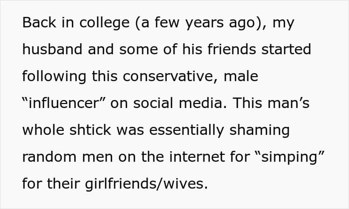Click on the word "social"
Image resolution: width=349 pixels, height=209 pixels.
[153, 103]
